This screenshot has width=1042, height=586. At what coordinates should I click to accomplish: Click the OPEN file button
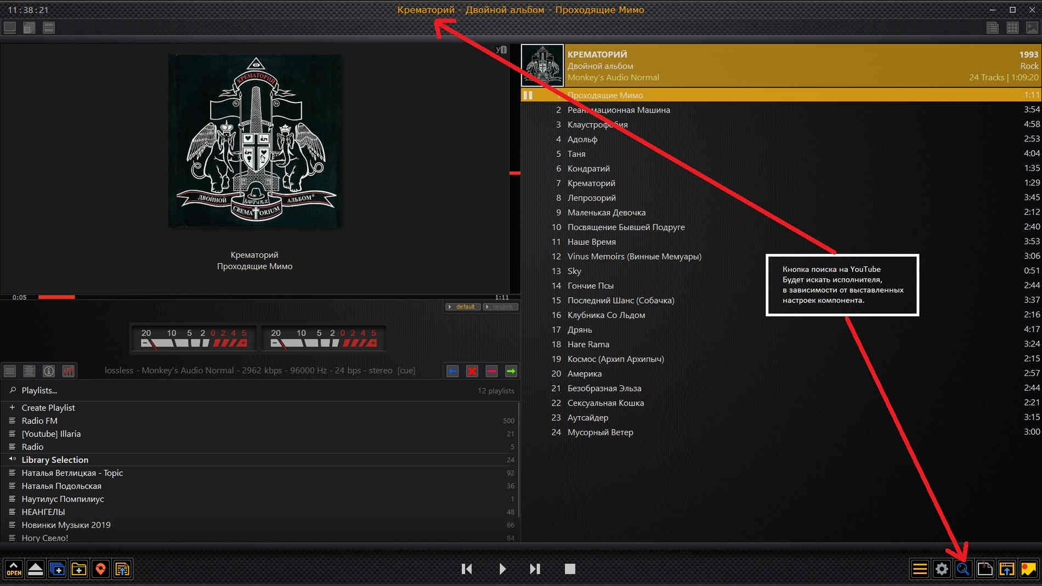[14, 569]
